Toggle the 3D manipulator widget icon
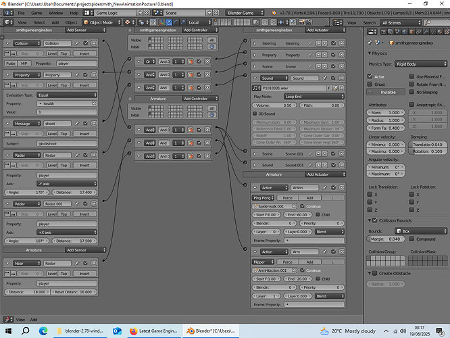 click(x=161, y=22)
